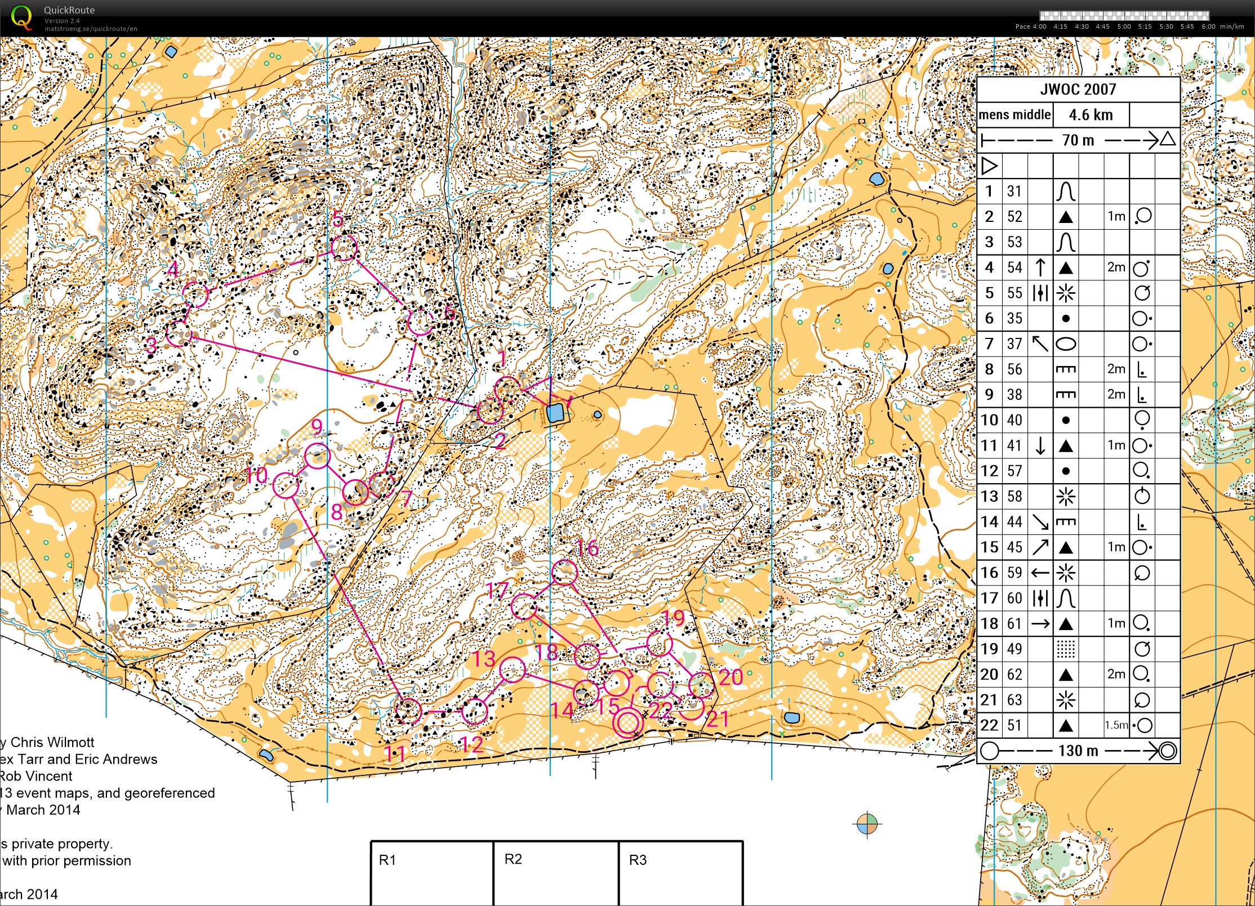Select control circle 19 on the map
1255x906 pixels.
pos(659,644)
